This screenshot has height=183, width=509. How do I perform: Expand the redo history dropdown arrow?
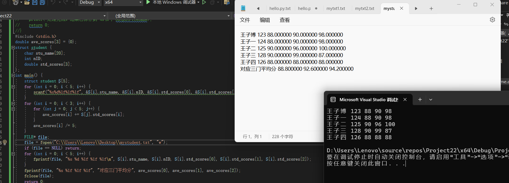pyautogui.click(x=72, y=2)
